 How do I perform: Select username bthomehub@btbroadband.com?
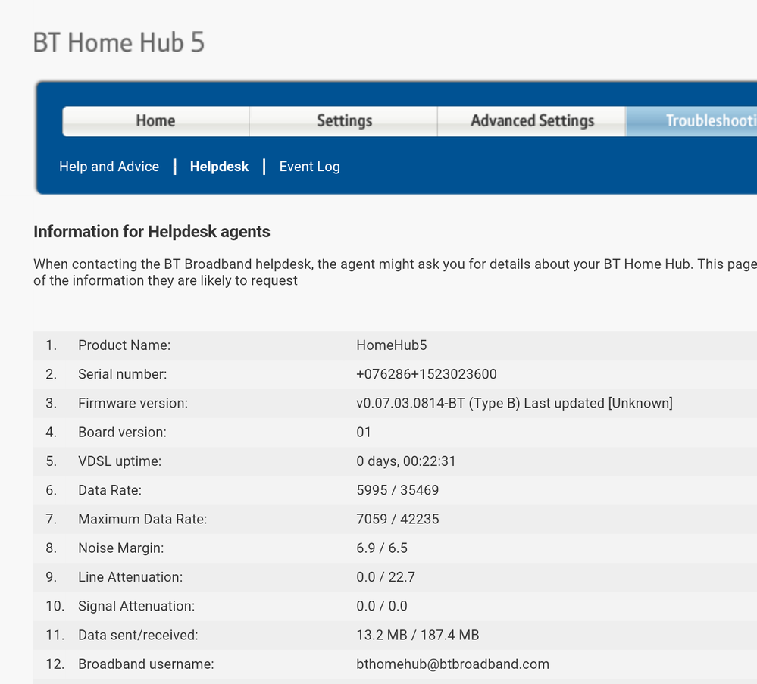(453, 664)
